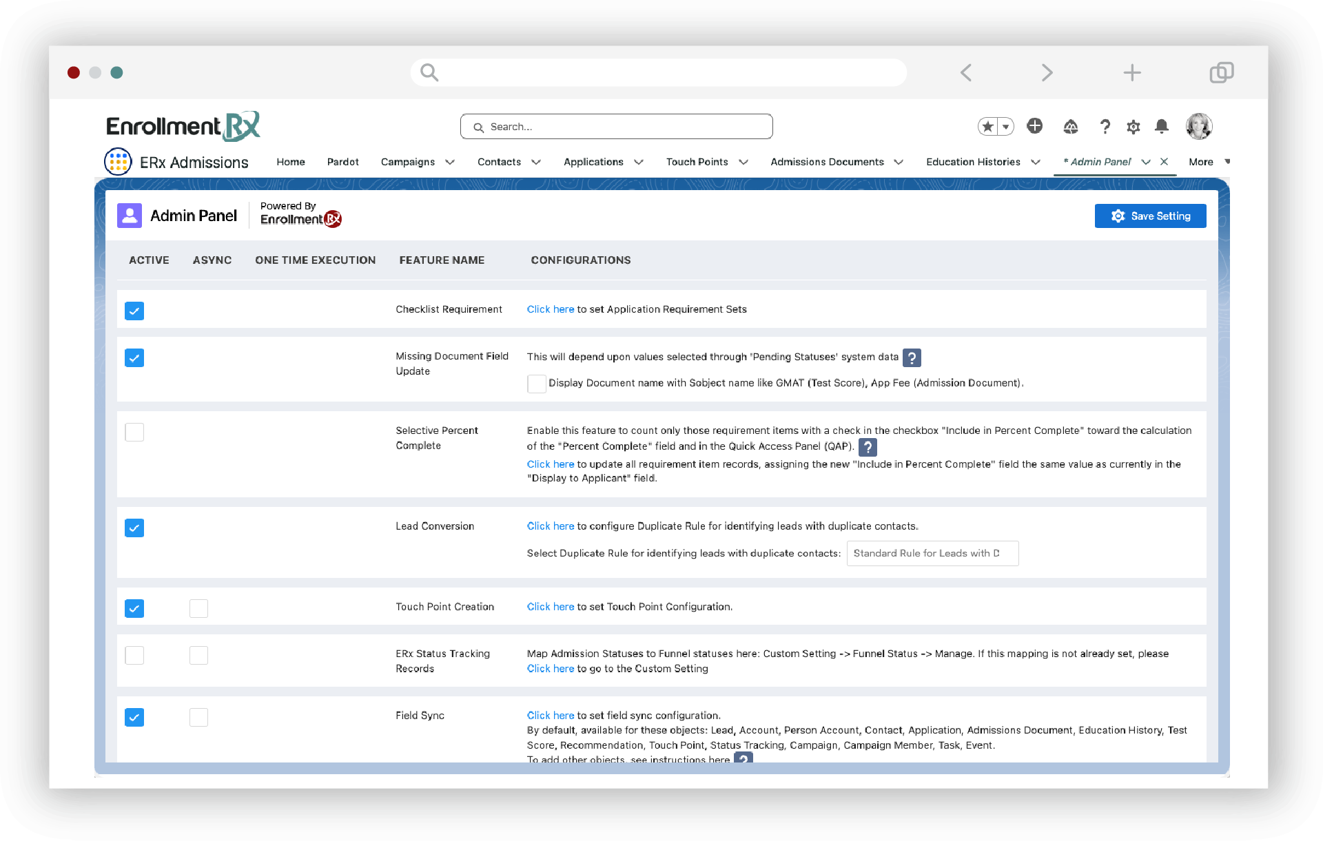Click the global create plus icon
Image resolution: width=1323 pixels, height=841 pixels.
(x=1034, y=126)
